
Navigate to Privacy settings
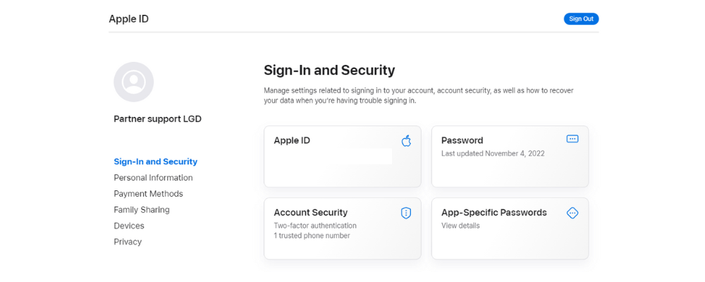tap(128, 242)
